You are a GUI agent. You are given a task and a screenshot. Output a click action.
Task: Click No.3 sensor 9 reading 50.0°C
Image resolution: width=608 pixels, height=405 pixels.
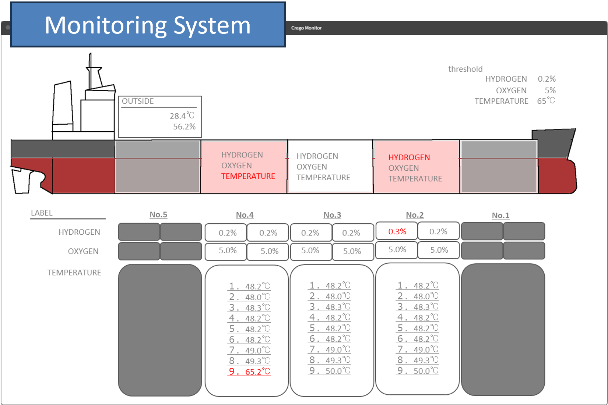[x=330, y=371]
